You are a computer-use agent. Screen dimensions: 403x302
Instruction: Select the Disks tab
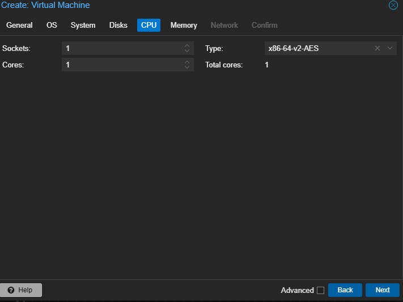pos(118,25)
